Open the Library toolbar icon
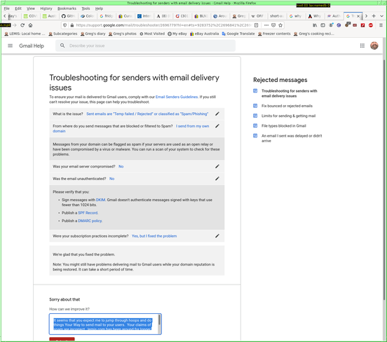This screenshot has height=342, width=387. (315, 25)
